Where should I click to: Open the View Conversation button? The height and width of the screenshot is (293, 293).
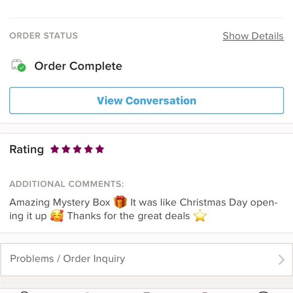click(146, 101)
